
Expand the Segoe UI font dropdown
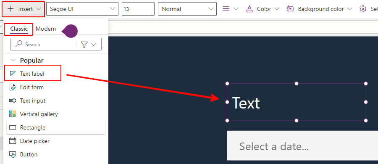82,9
